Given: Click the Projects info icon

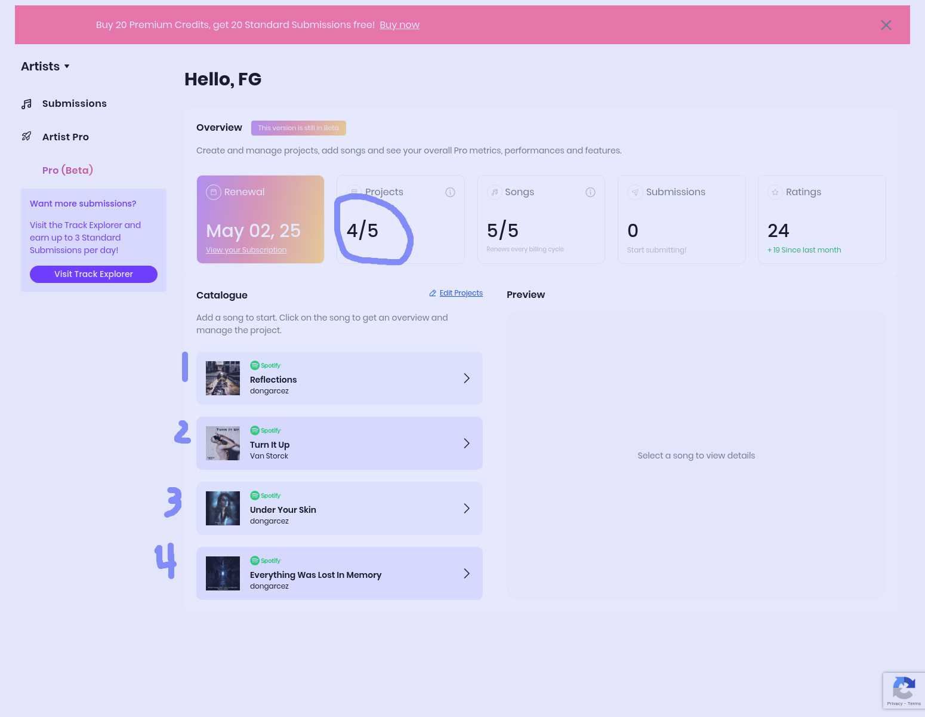Looking at the screenshot, I should point(450,192).
